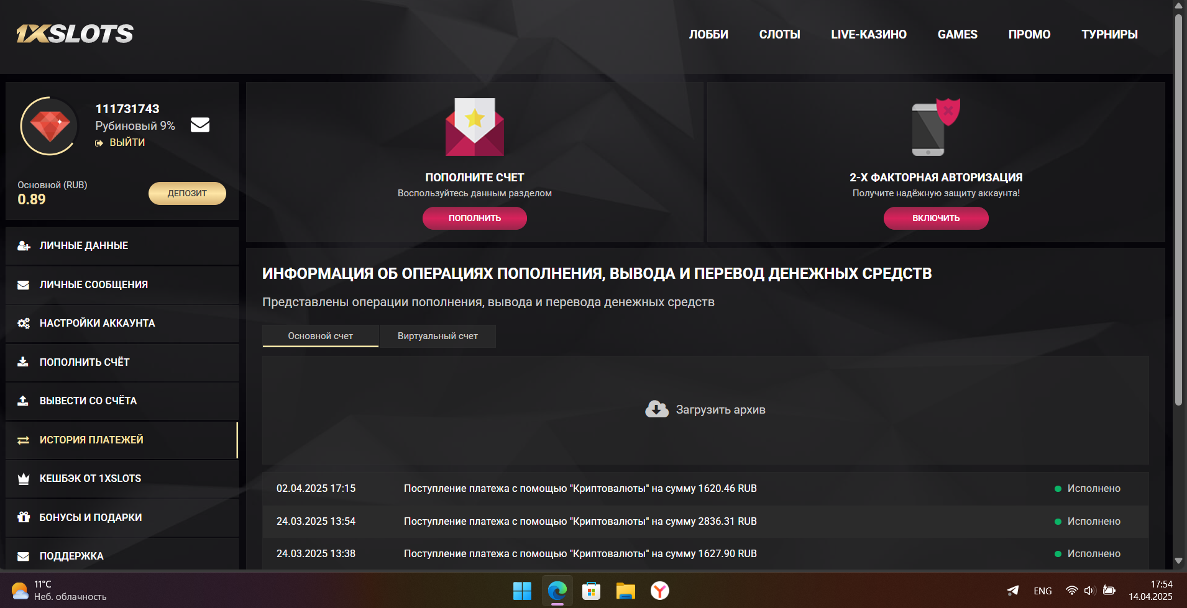Click the ВЫЙТИ logout link
Screen dimensions: 1187x608
pyautogui.click(x=127, y=143)
